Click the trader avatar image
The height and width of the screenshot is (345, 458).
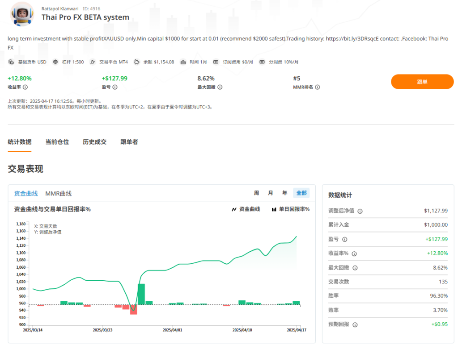[21, 14]
